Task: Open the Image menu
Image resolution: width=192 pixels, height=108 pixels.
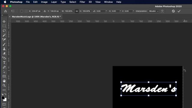Action: click(44, 2)
